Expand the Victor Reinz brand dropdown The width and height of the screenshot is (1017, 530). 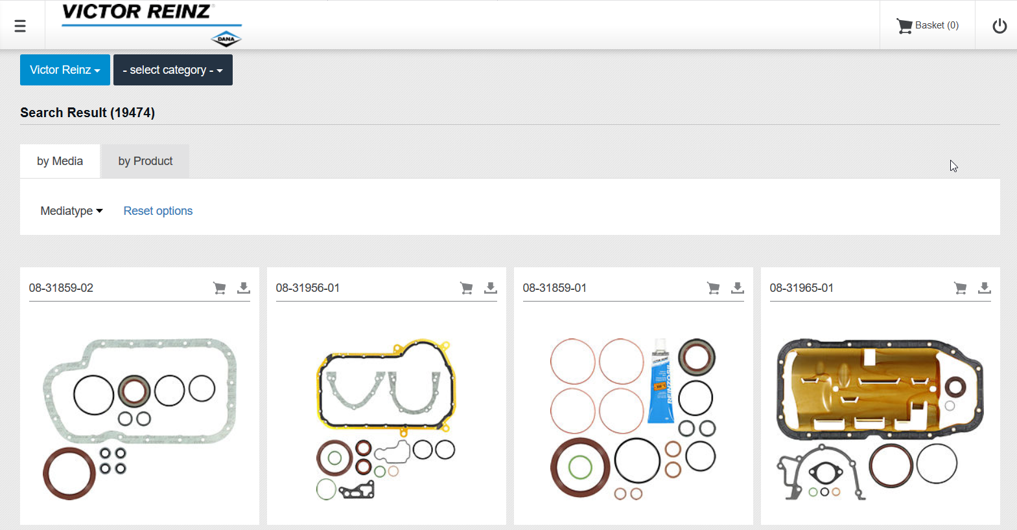point(65,70)
